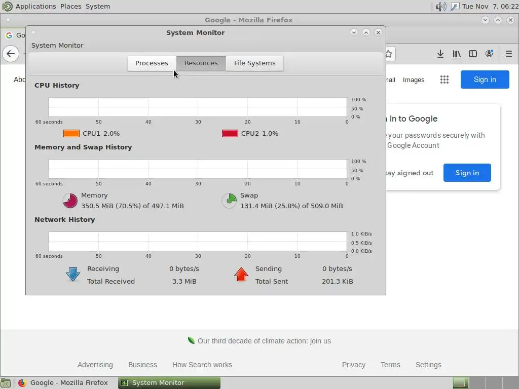Click the Memory pie chart color icon
Image resolution: width=519 pixels, height=389 pixels.
[70, 201]
